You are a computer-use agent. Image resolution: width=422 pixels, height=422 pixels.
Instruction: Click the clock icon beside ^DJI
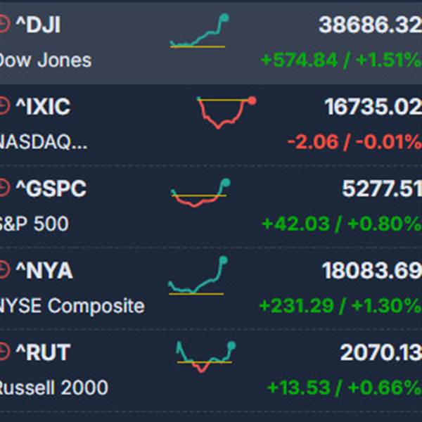click(4, 24)
